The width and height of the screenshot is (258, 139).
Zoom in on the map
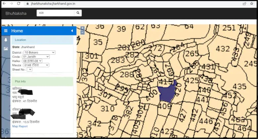(82, 28)
